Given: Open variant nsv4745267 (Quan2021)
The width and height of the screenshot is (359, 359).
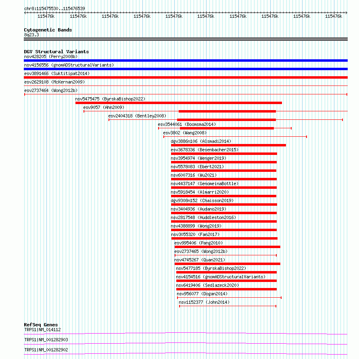Looking at the screenshot, I should tap(200, 260).
